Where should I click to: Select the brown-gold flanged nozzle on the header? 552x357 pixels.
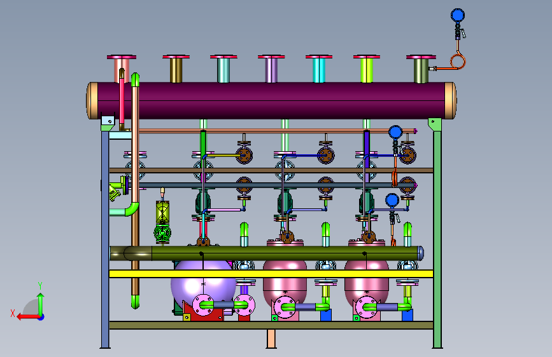point(176,68)
